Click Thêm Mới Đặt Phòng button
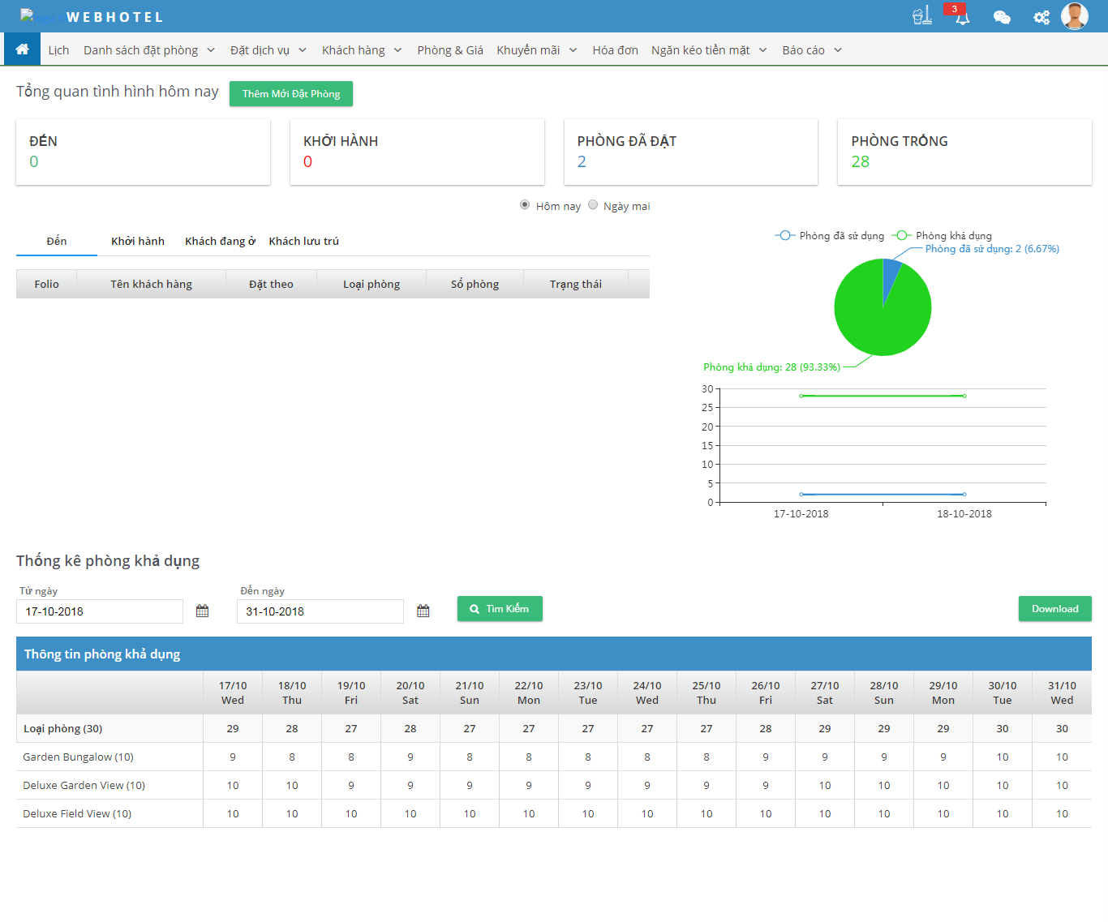Image resolution: width=1108 pixels, height=922 pixels. (x=291, y=93)
